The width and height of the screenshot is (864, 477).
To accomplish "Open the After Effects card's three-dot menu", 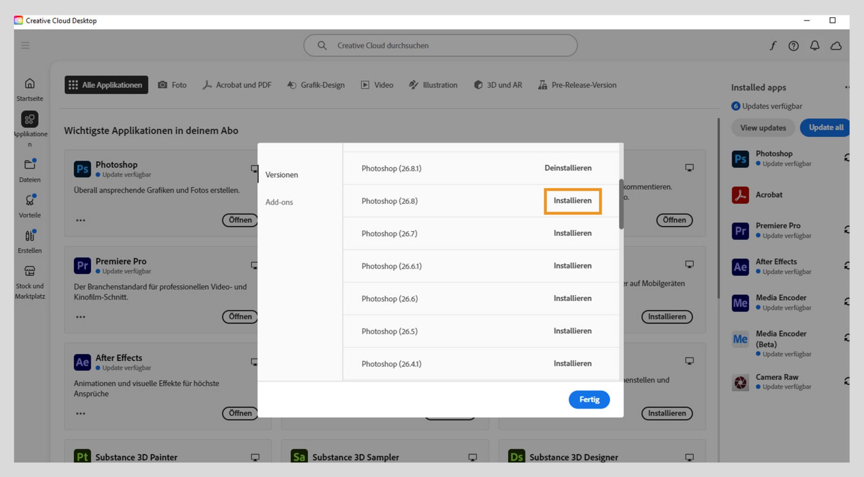I will [81, 414].
